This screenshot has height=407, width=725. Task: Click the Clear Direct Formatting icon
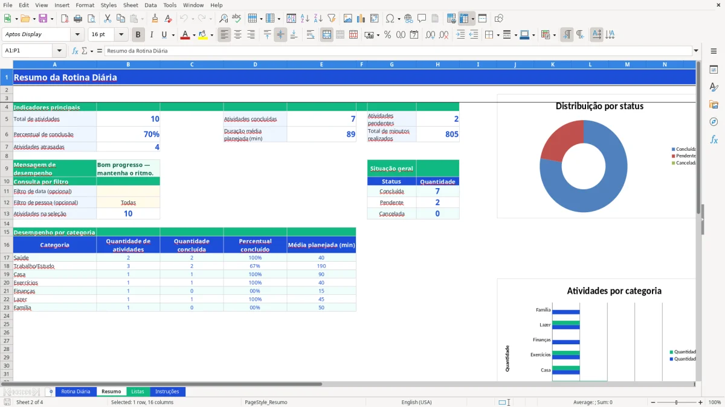tap(167, 19)
